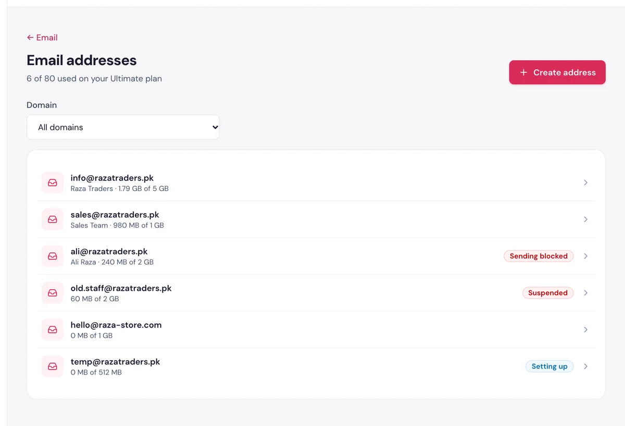
Task: Click the Suspended badge on old.staff
Action: click(x=548, y=293)
